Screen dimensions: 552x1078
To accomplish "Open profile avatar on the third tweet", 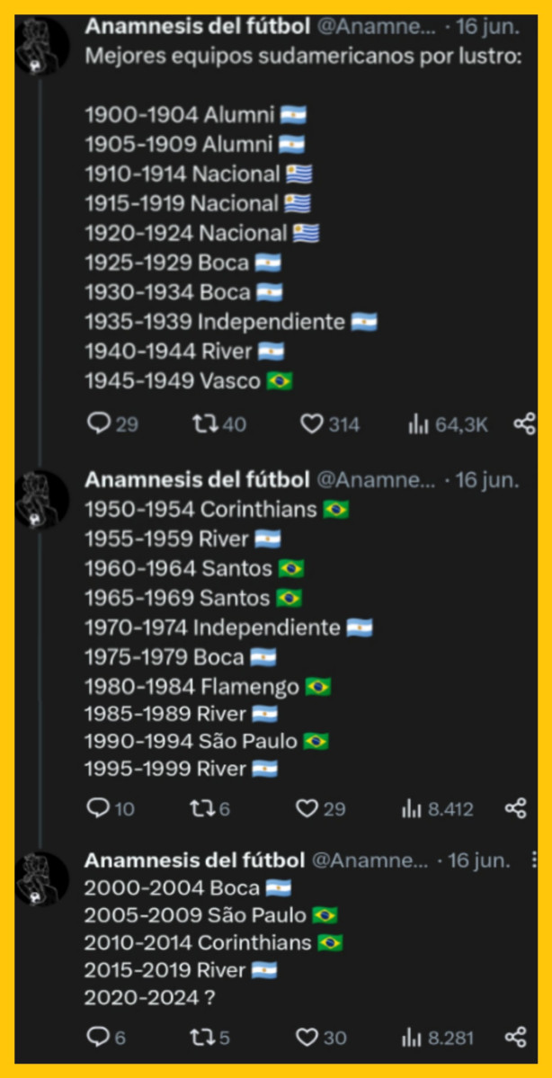I will pyautogui.click(x=41, y=878).
